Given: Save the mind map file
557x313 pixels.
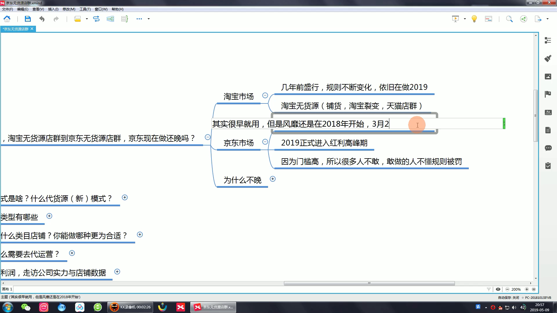Looking at the screenshot, I should 28,19.
